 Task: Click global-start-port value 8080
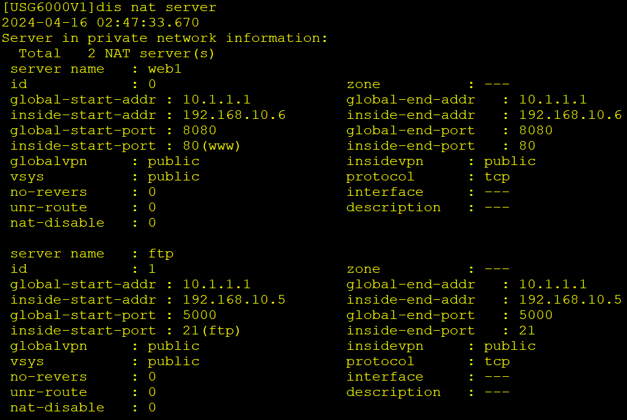point(200,131)
